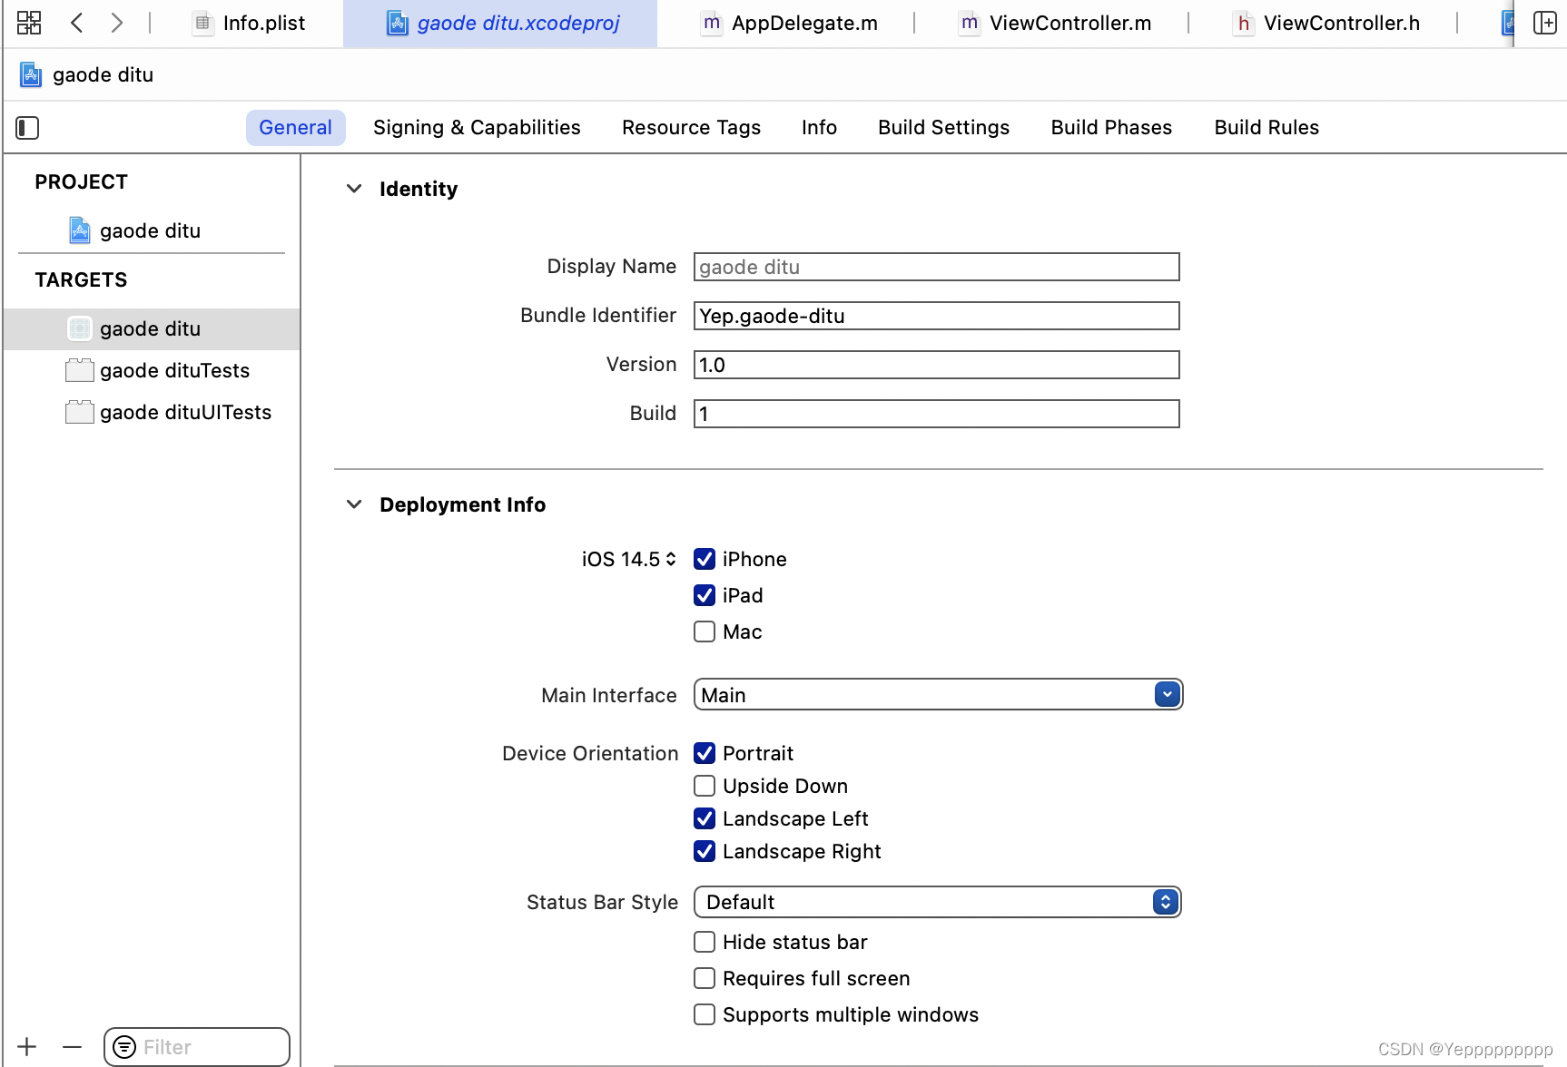Click the targets Filter field
Image resolution: width=1567 pixels, height=1067 pixels.
197,1047
